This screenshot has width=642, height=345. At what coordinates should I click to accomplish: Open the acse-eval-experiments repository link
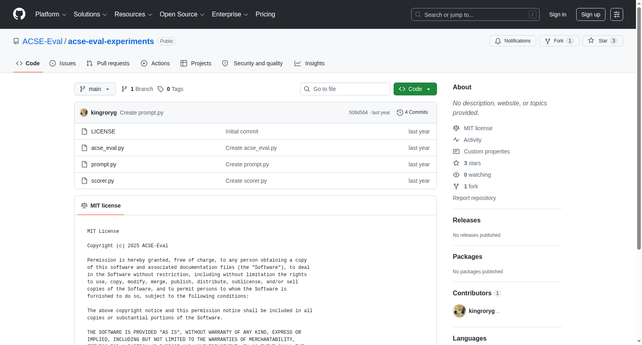coord(111,41)
